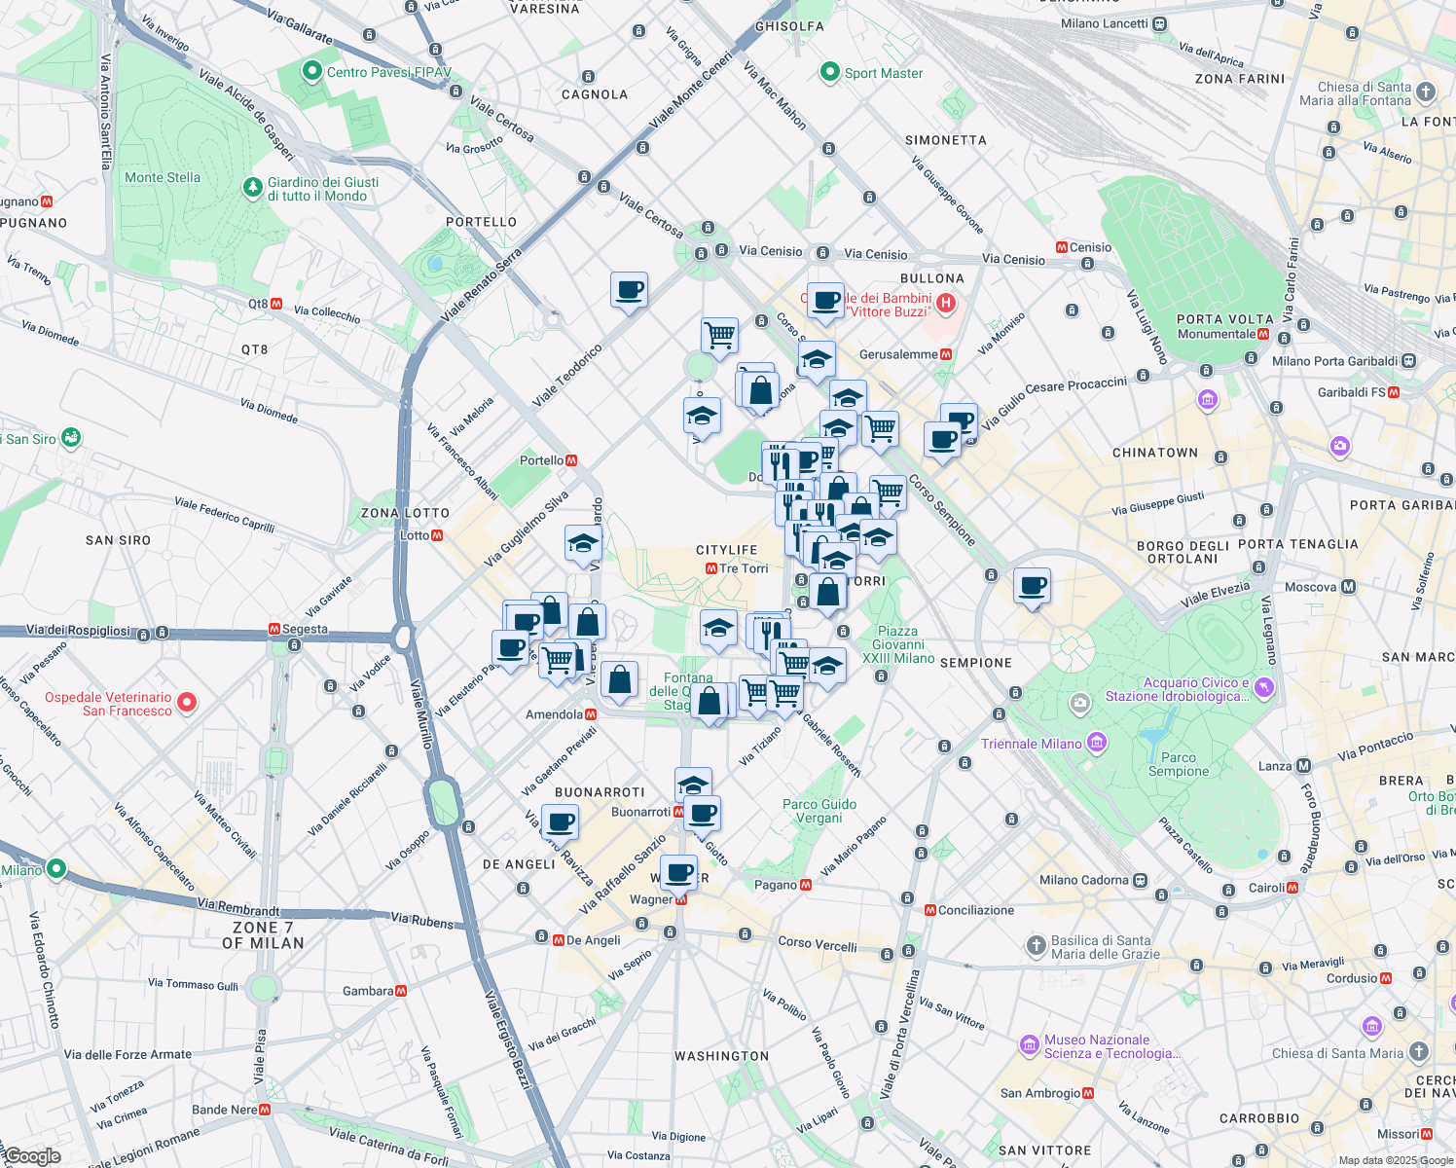Click the coffee cup marker near Buonarroti
Screen dimensions: 1456x1168
[x=561, y=822]
